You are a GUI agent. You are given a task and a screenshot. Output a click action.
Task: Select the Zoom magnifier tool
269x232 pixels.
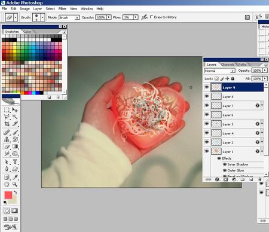(15, 184)
